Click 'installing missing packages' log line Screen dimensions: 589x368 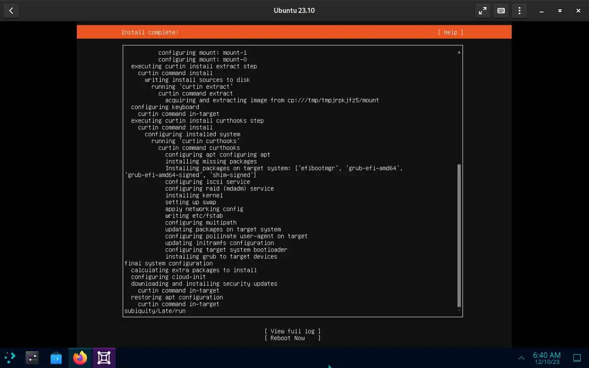[x=211, y=161]
